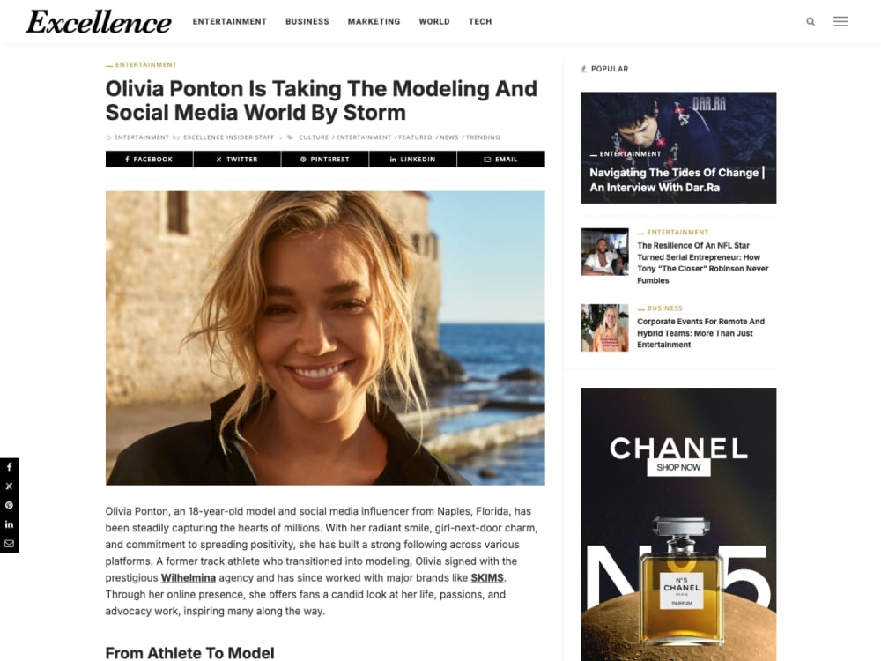
Task: Click the Olivia Ponton article main photo
Action: click(x=325, y=338)
